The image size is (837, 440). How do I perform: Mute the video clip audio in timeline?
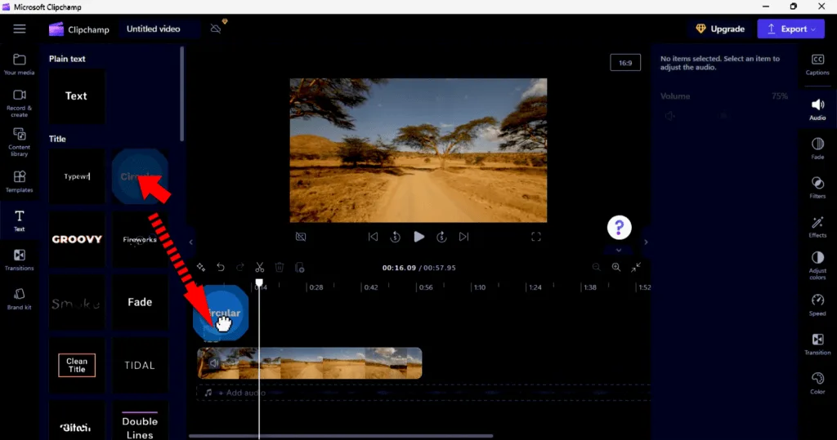214,363
